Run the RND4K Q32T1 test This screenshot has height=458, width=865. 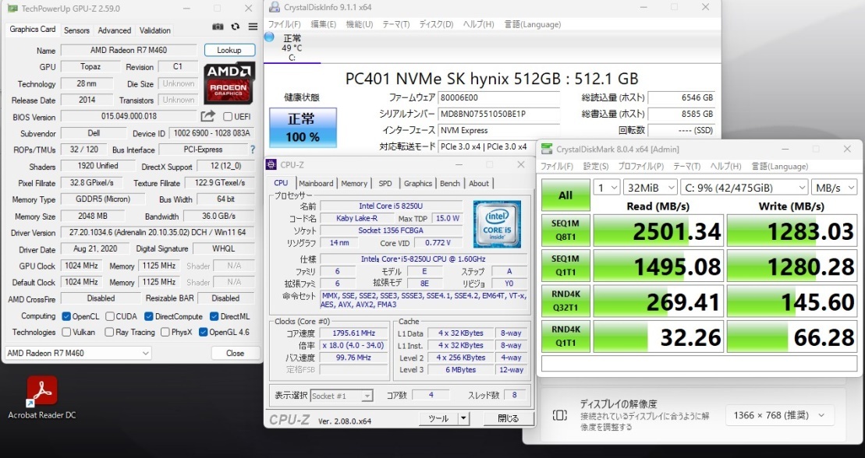(x=565, y=301)
